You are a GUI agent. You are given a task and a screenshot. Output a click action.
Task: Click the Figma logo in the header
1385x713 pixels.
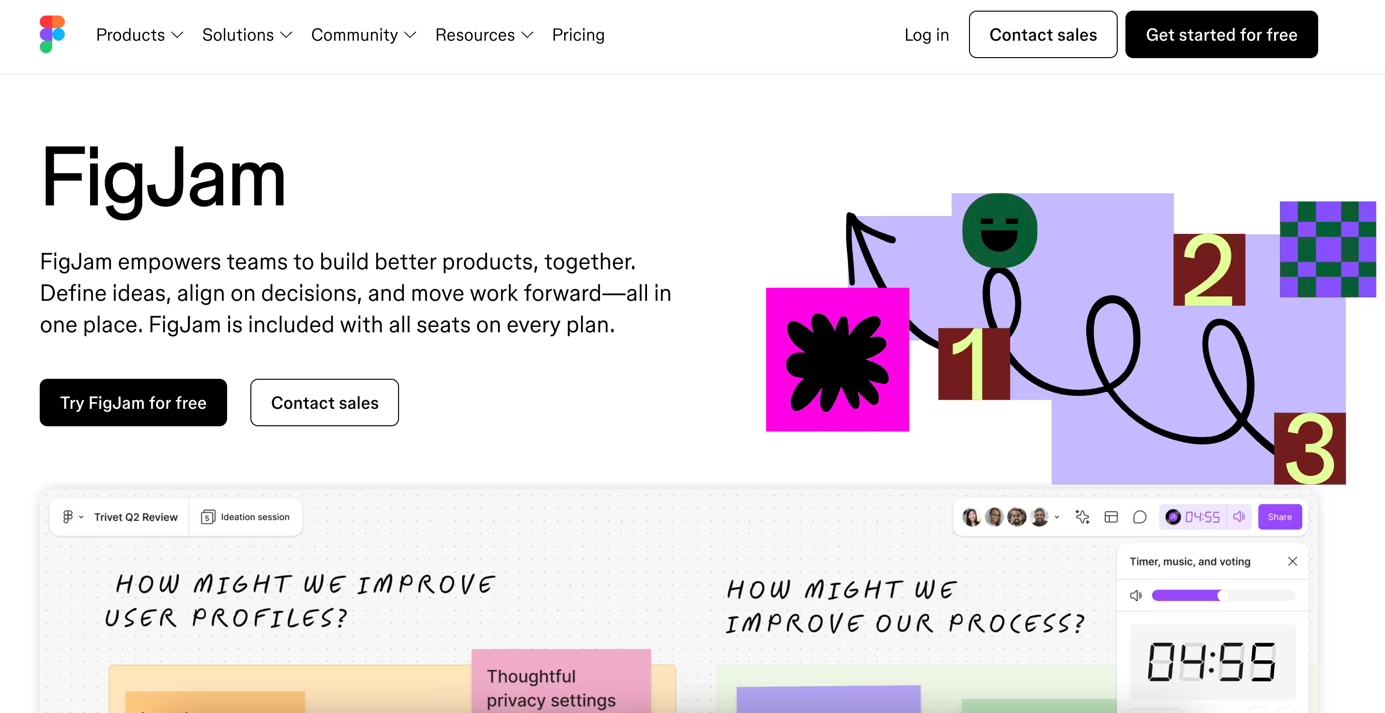[x=52, y=34]
